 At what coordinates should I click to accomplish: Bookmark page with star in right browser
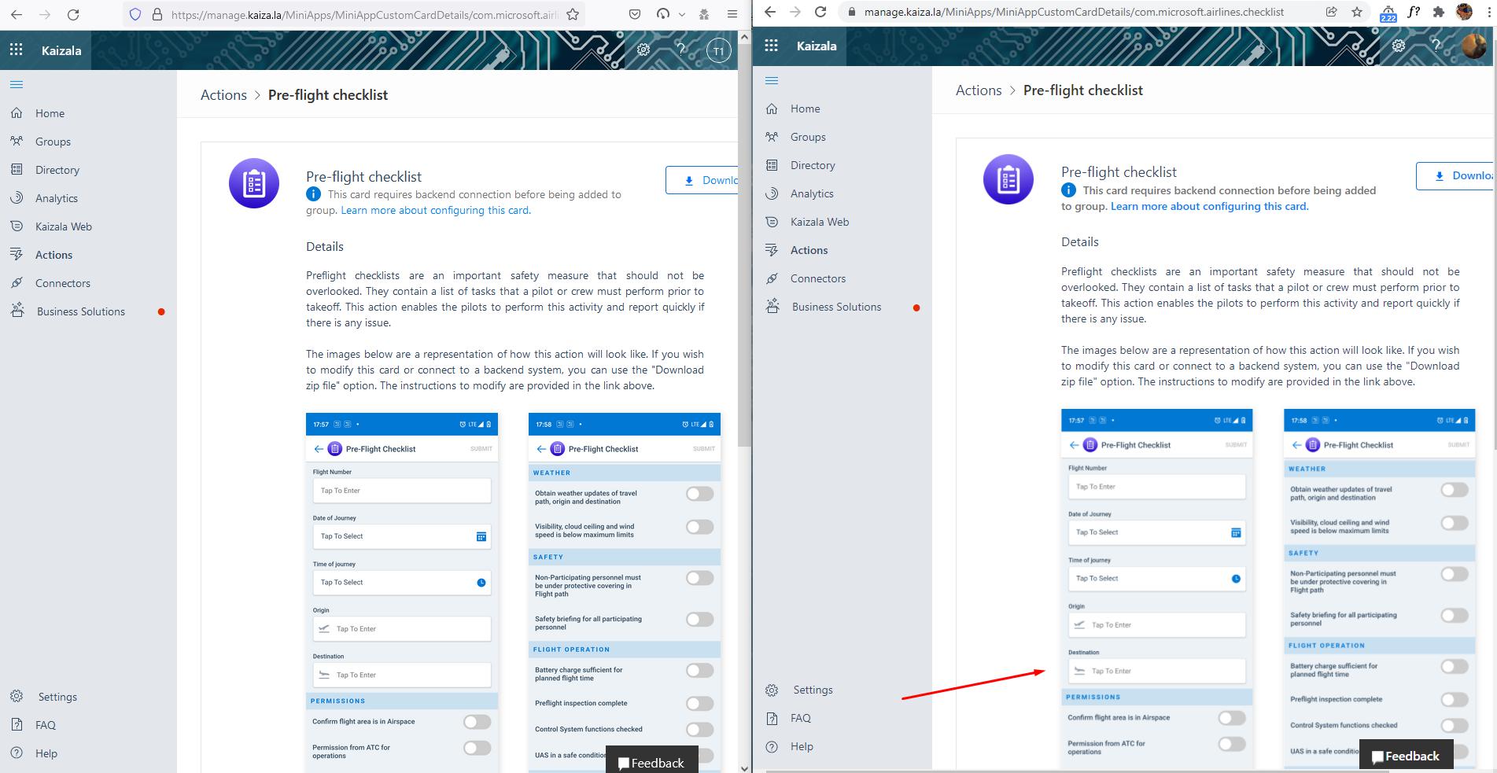(1357, 12)
